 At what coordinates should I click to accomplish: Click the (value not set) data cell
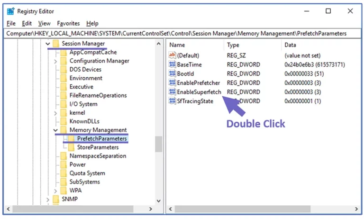point(302,55)
